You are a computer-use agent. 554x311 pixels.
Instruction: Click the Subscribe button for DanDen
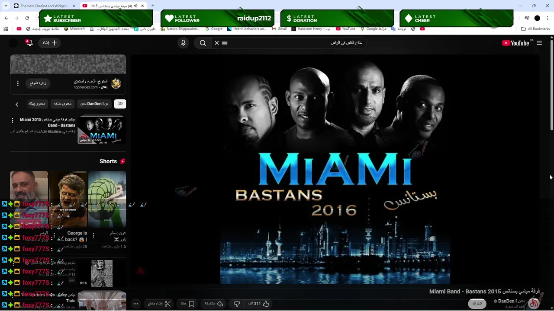(477, 304)
